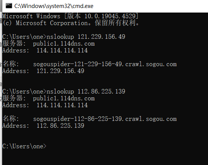Click the Microsoft Corporation copyright line
This screenshot has height=165, width=208.
pyautogui.click(x=71, y=23)
